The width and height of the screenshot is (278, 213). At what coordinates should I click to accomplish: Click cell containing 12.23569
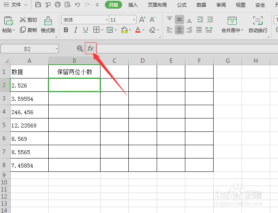pyautogui.click(x=29, y=125)
